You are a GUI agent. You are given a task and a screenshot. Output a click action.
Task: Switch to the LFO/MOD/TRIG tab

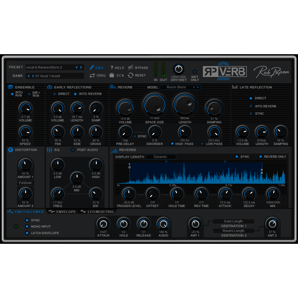(x=98, y=212)
